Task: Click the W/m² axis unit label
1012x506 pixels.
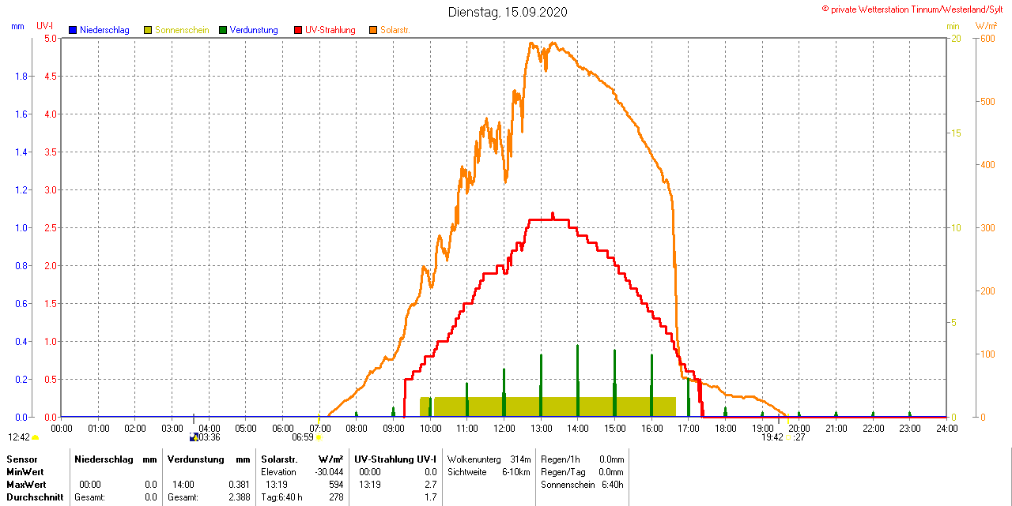Action: pos(986,26)
